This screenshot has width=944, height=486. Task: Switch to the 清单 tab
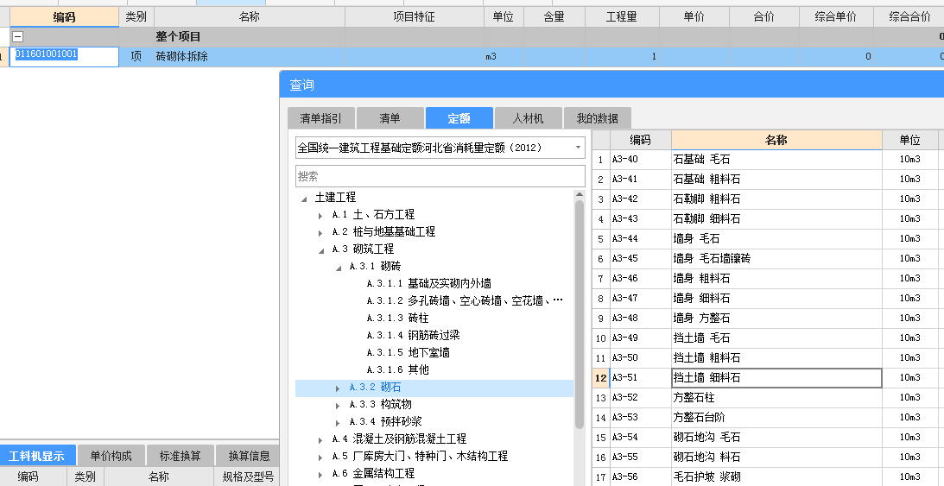click(390, 118)
